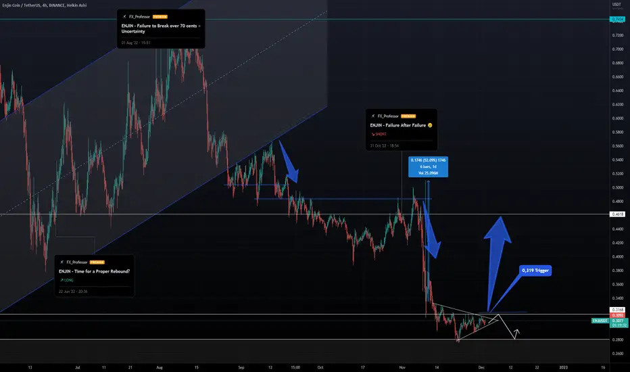The height and width of the screenshot is (372, 630).
Task: Click Premium badge on the 22 Jun idea card
Action: tap(97, 262)
